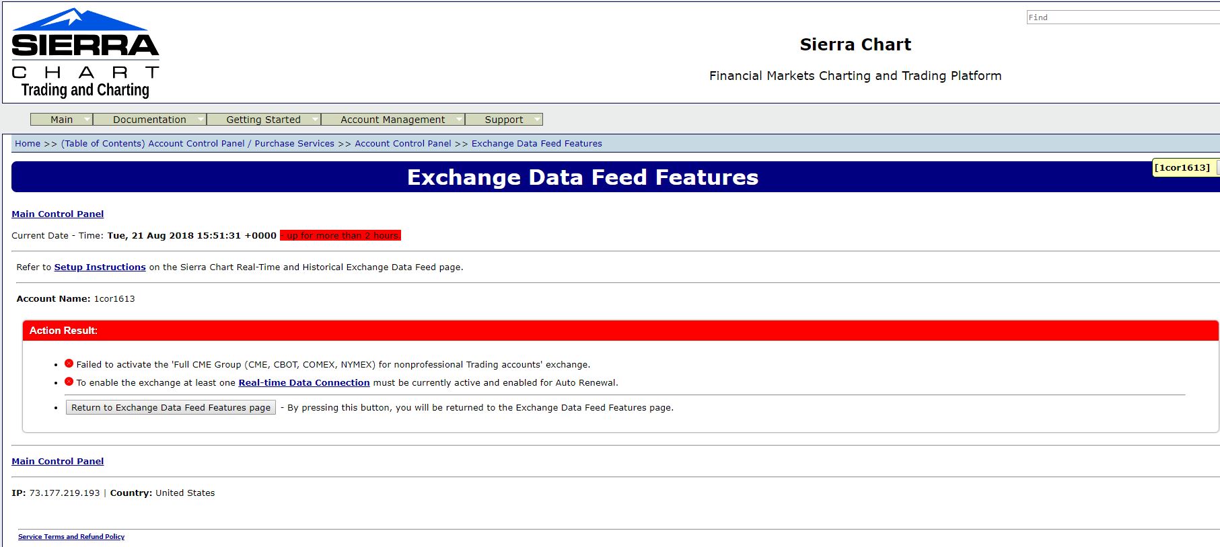Click 'Financial Markets Charting and Trading Platform' subtitle
The height and width of the screenshot is (547, 1220).
tap(855, 76)
